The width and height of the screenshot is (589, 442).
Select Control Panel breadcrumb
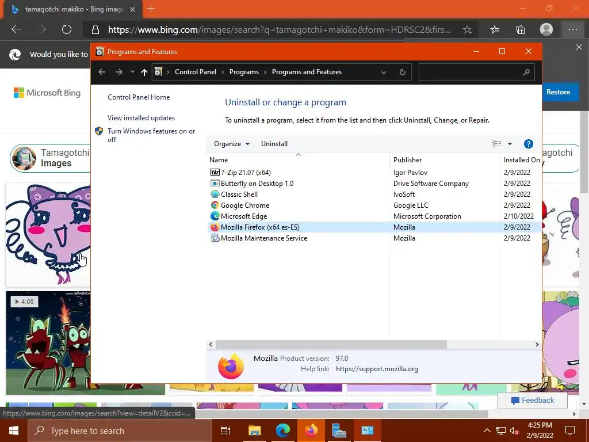(196, 72)
